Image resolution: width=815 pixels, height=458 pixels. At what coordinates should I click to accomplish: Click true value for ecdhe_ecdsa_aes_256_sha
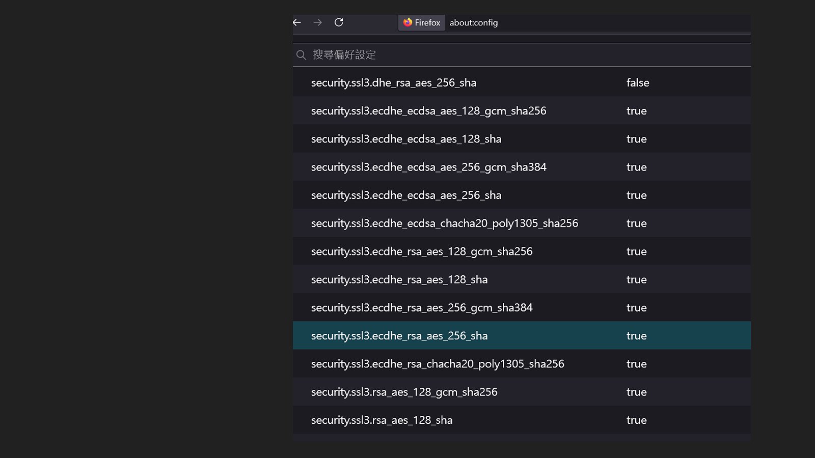click(x=636, y=195)
